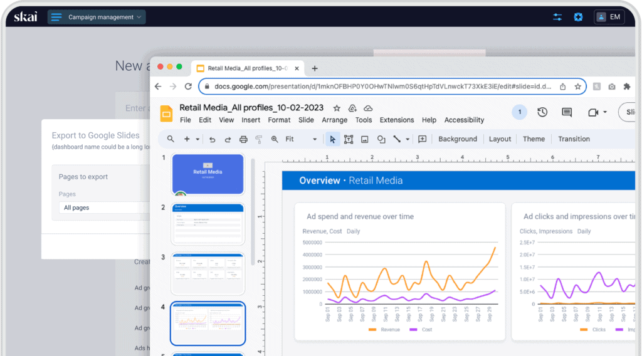The width and height of the screenshot is (642, 356).
Task: Open the Insert menu
Action: pyautogui.click(x=251, y=120)
